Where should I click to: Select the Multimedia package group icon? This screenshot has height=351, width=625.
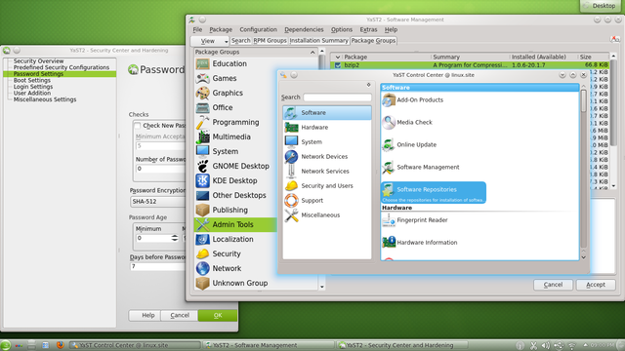click(x=202, y=136)
